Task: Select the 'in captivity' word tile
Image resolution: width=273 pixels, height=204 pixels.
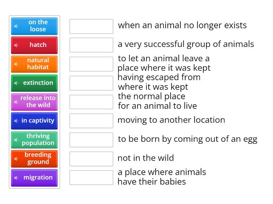Action: [x=38, y=121]
